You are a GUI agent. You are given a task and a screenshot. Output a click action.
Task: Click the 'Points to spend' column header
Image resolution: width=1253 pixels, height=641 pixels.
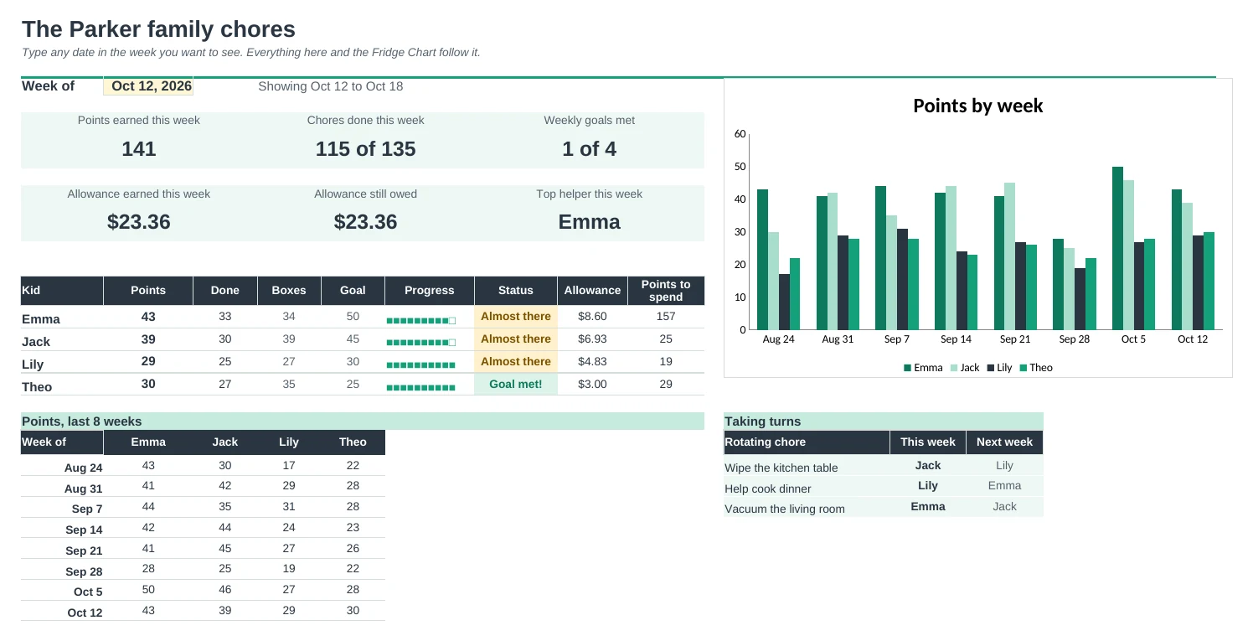pos(666,291)
